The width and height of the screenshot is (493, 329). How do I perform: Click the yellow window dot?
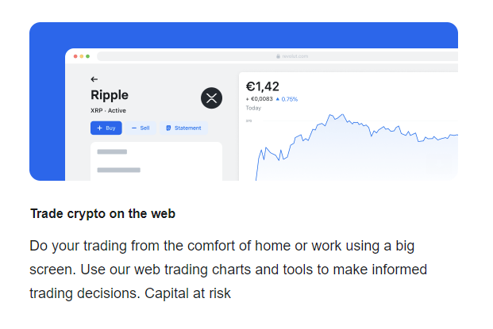pos(82,56)
